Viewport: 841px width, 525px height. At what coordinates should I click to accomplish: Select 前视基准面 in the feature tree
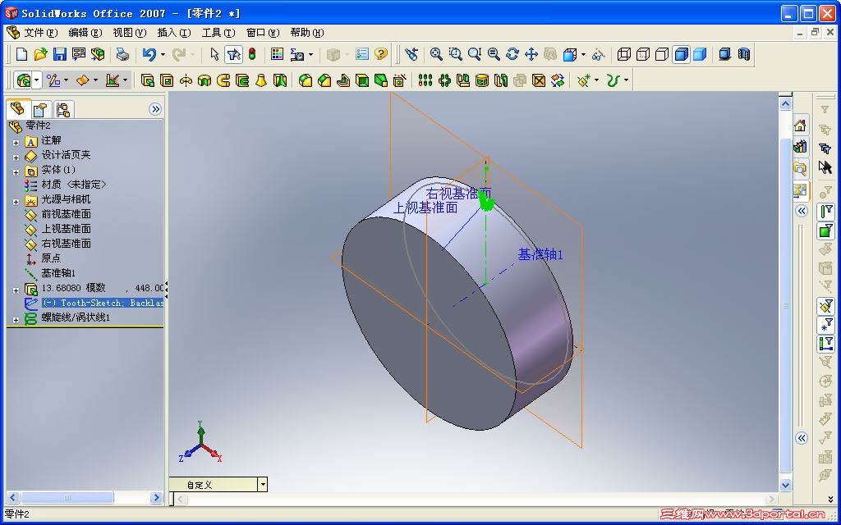(66, 214)
